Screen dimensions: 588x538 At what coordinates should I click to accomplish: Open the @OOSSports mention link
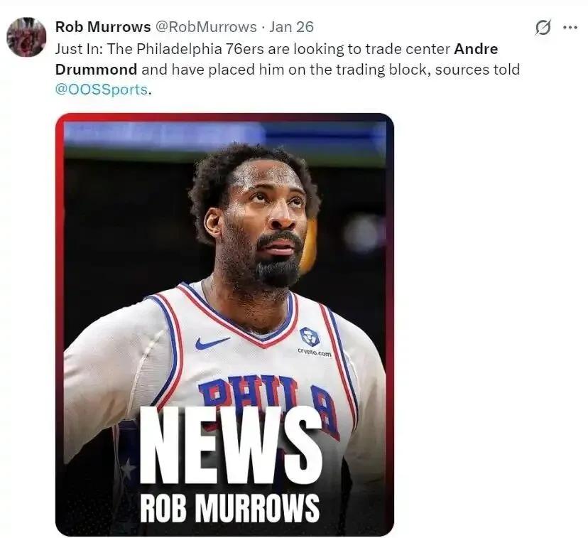(x=102, y=90)
